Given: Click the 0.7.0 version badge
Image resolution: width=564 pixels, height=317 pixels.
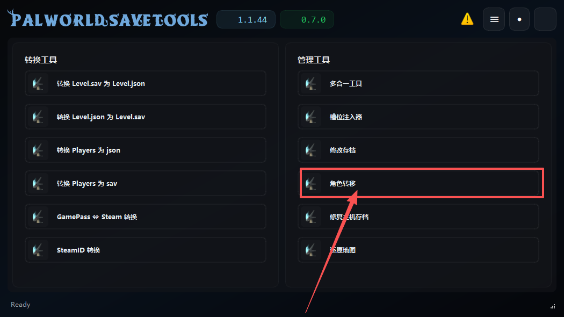Looking at the screenshot, I should (x=307, y=19).
